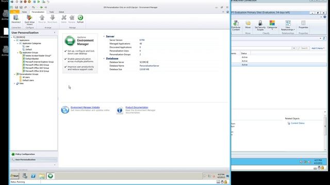330x185 pixels.
Task: Click the globe icon beside Environment Manager Website
Action: [x=65, y=109]
